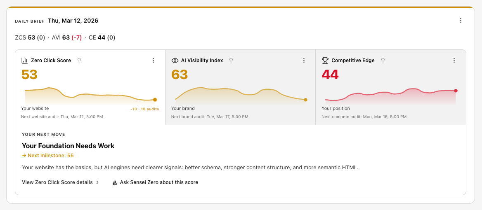The image size is (482, 210).
Task: Click the eye icon beside AI Visibility Index
Action: pos(175,61)
